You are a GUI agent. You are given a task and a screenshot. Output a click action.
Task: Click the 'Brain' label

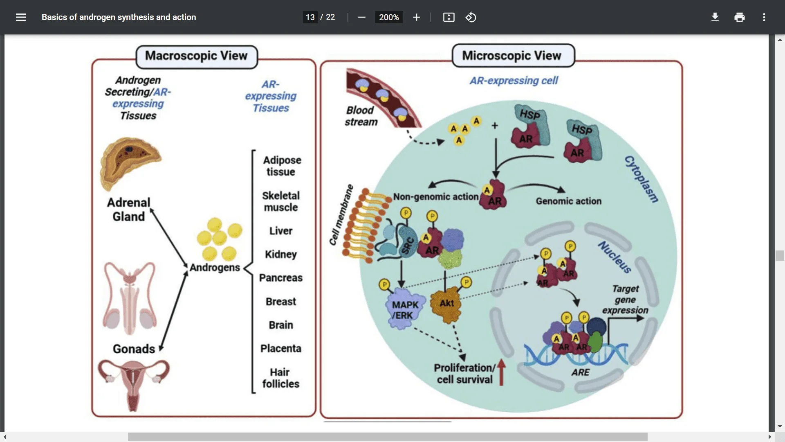(x=281, y=325)
